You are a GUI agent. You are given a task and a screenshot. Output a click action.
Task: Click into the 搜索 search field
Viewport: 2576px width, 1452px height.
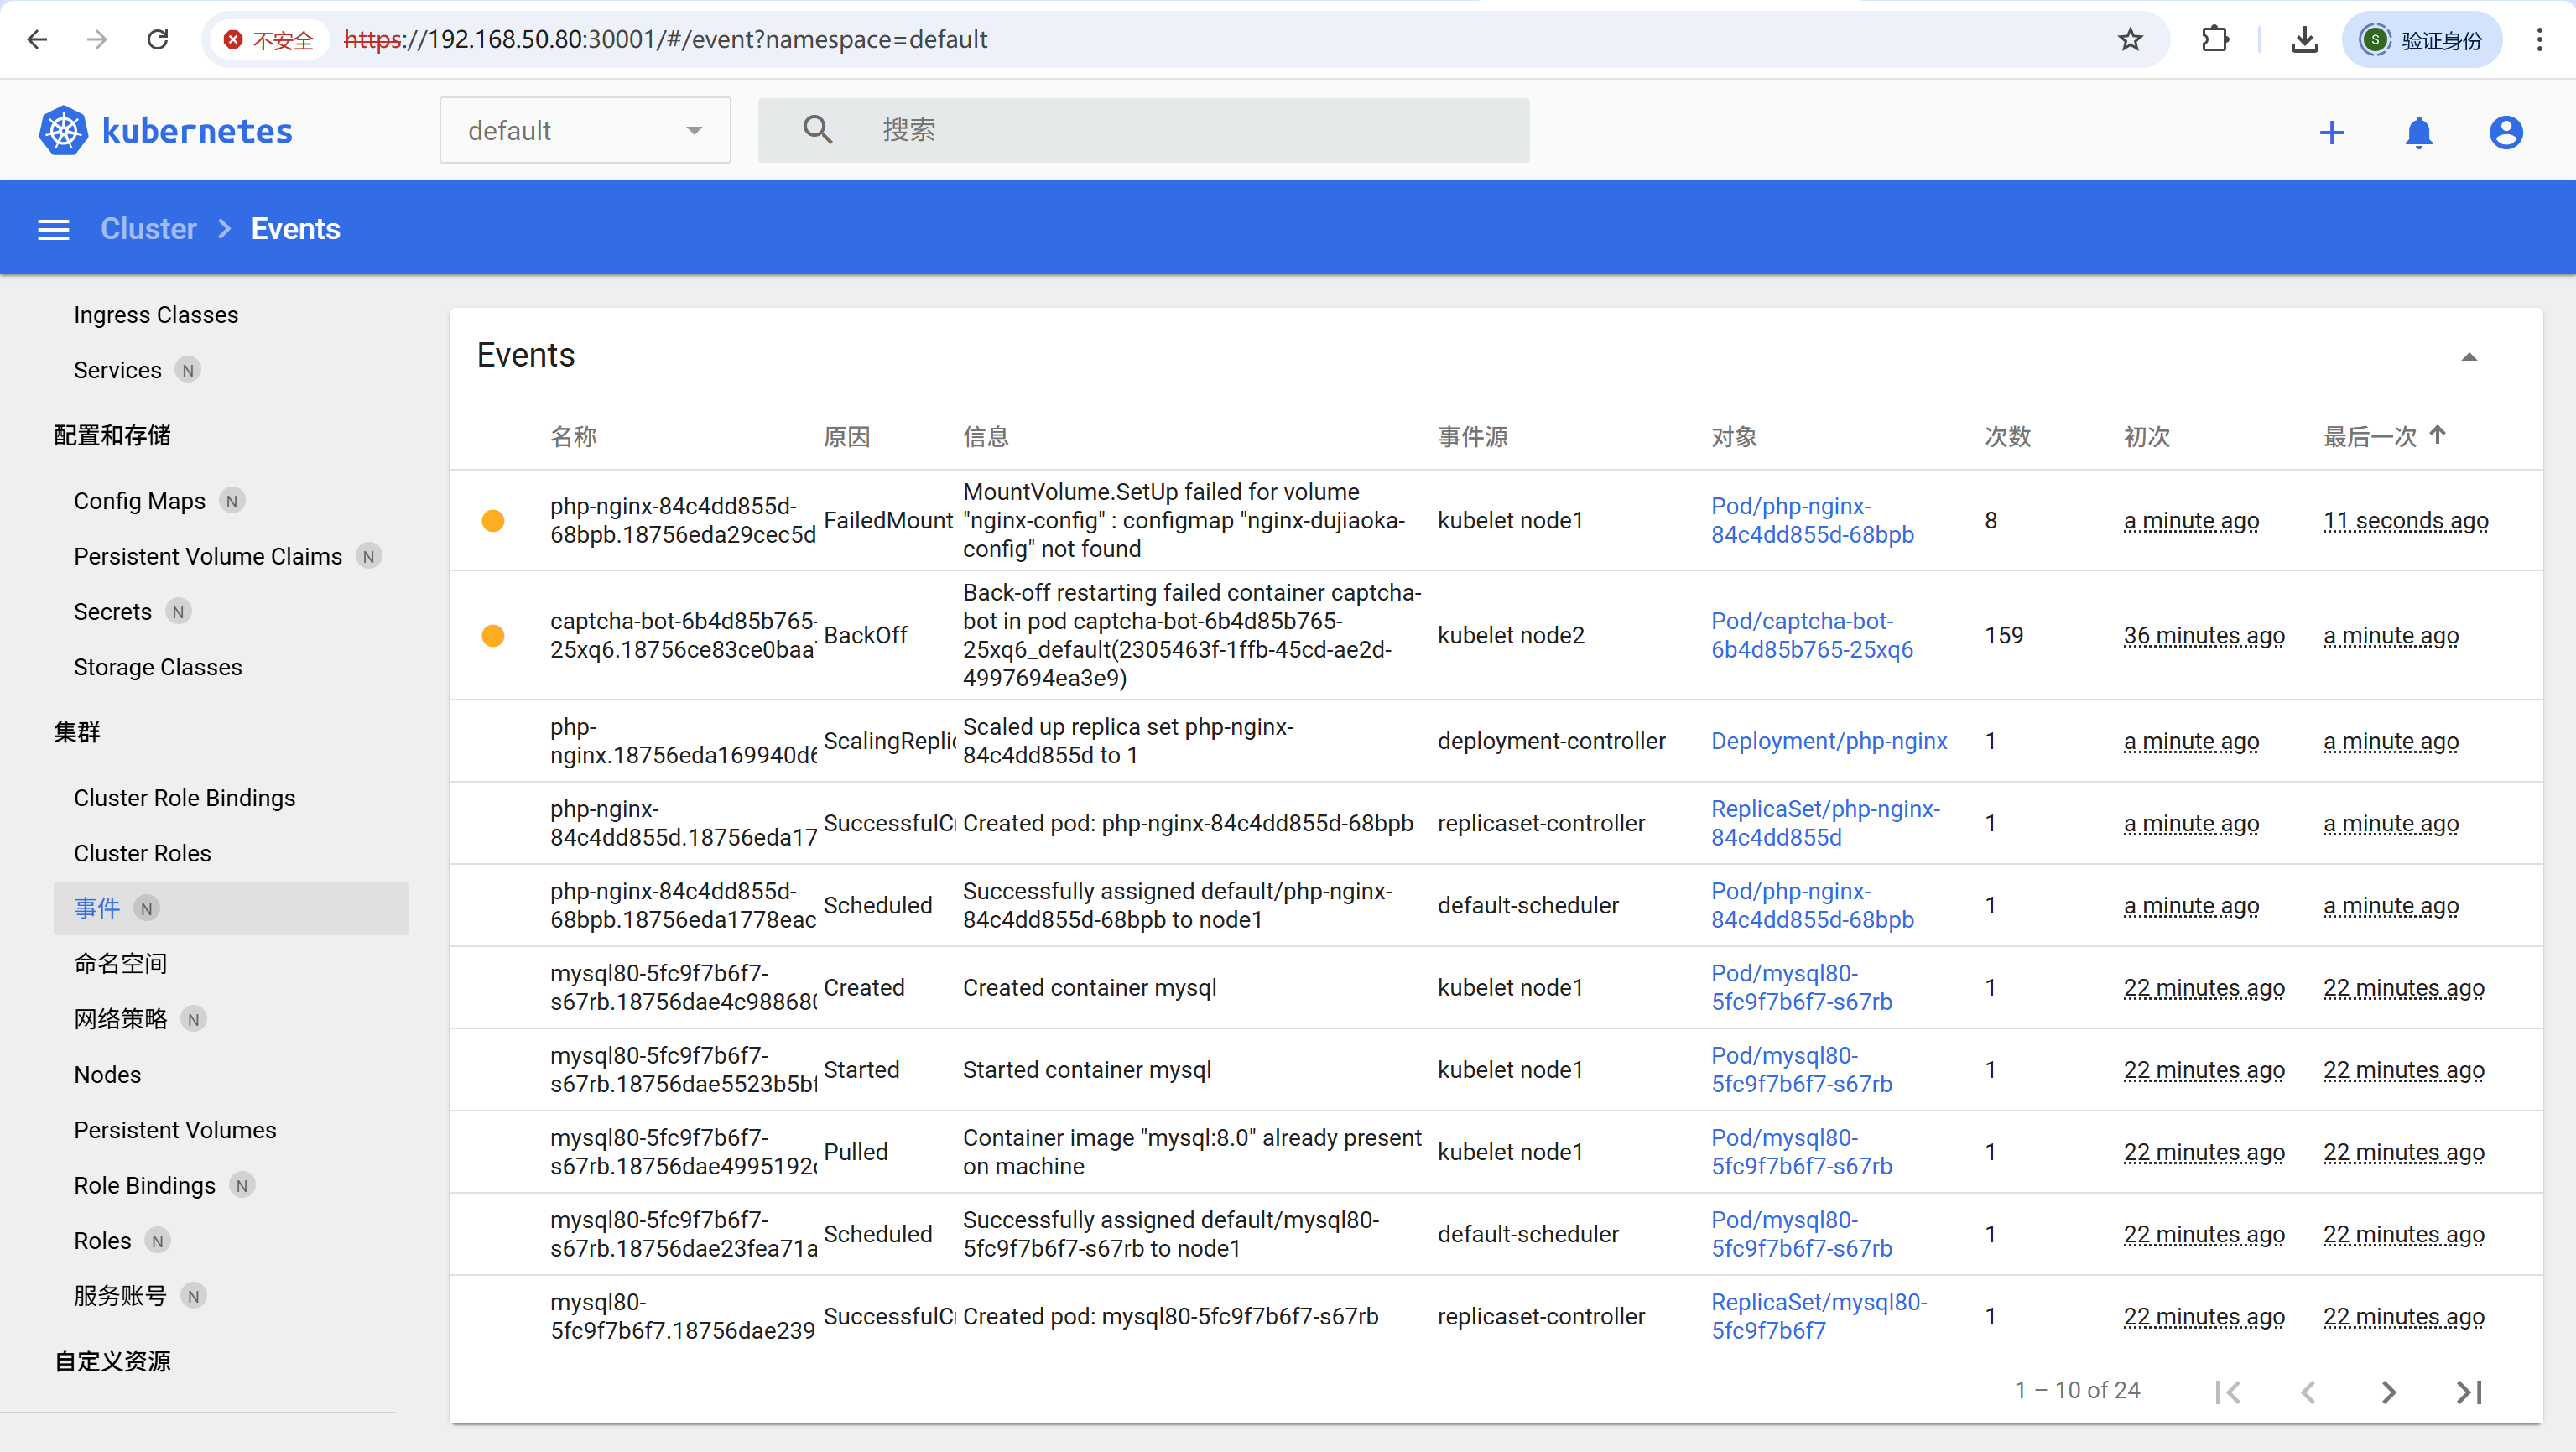pos(1190,130)
